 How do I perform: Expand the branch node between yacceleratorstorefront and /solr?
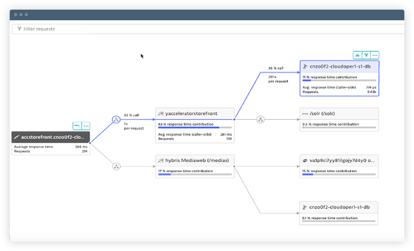pos(261,119)
